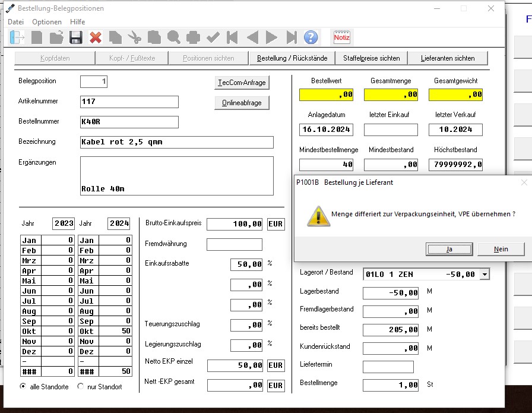532x413 pixels.
Task: Click the printer toolbar icon
Action: pos(193,37)
